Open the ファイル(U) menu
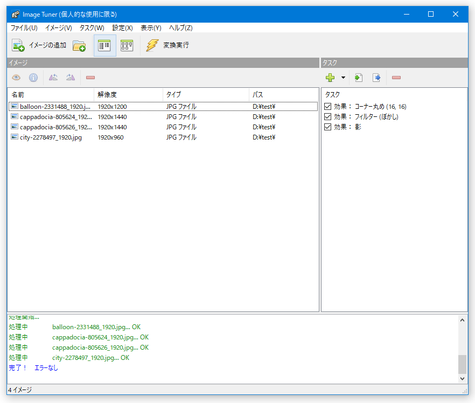 point(24,27)
